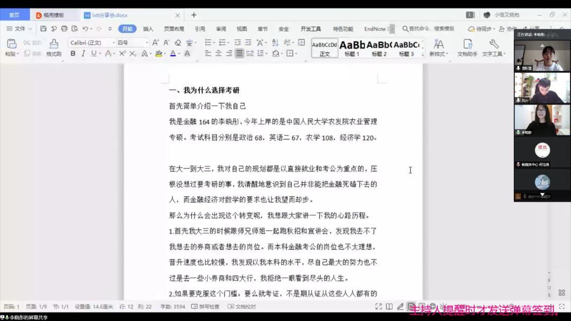Click the font color red A swatch
This screenshot has height=321, width=571.
(172, 53)
